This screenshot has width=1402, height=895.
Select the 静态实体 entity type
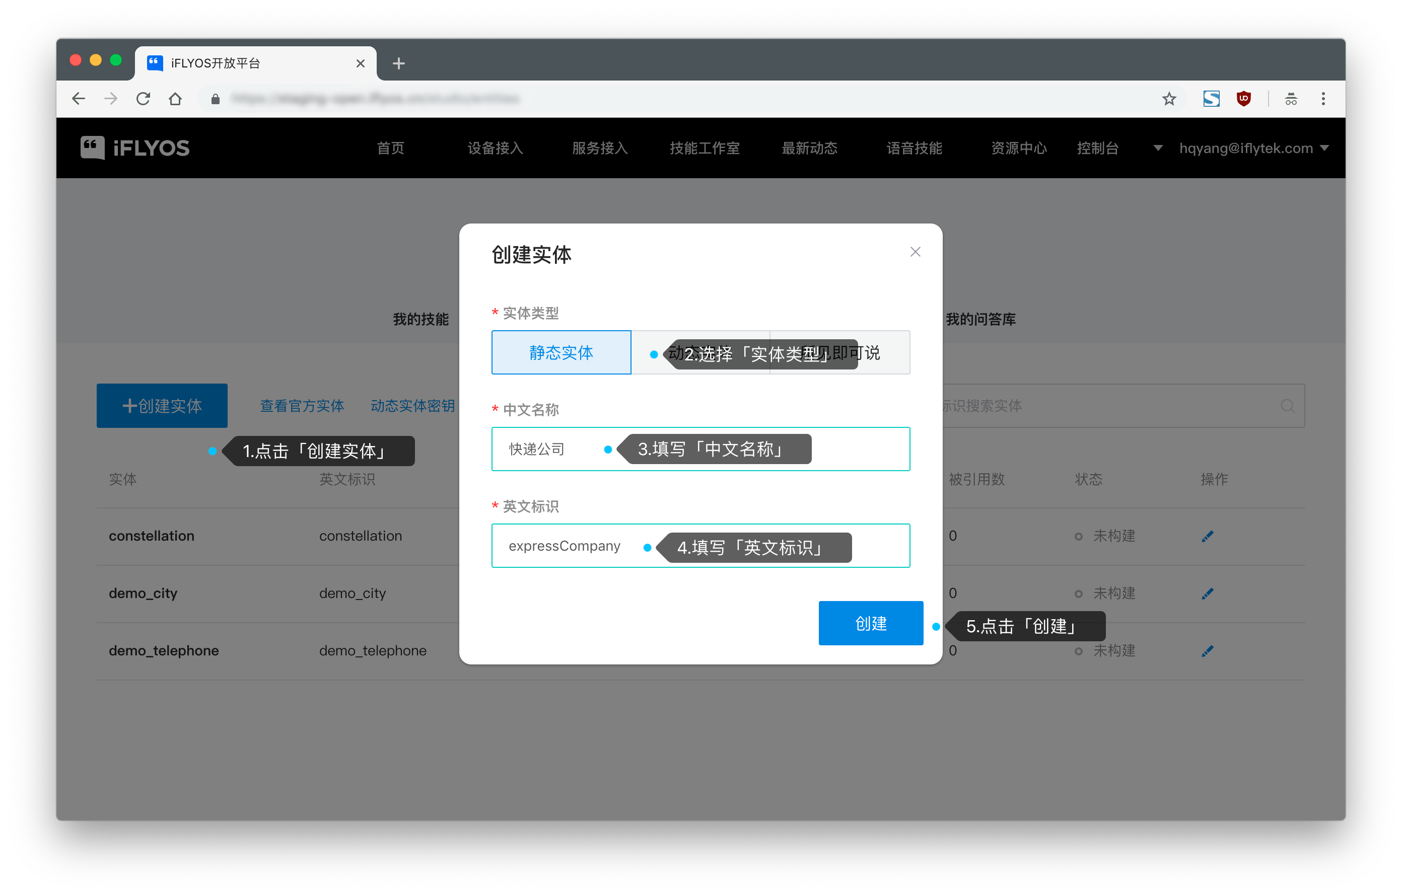562,352
